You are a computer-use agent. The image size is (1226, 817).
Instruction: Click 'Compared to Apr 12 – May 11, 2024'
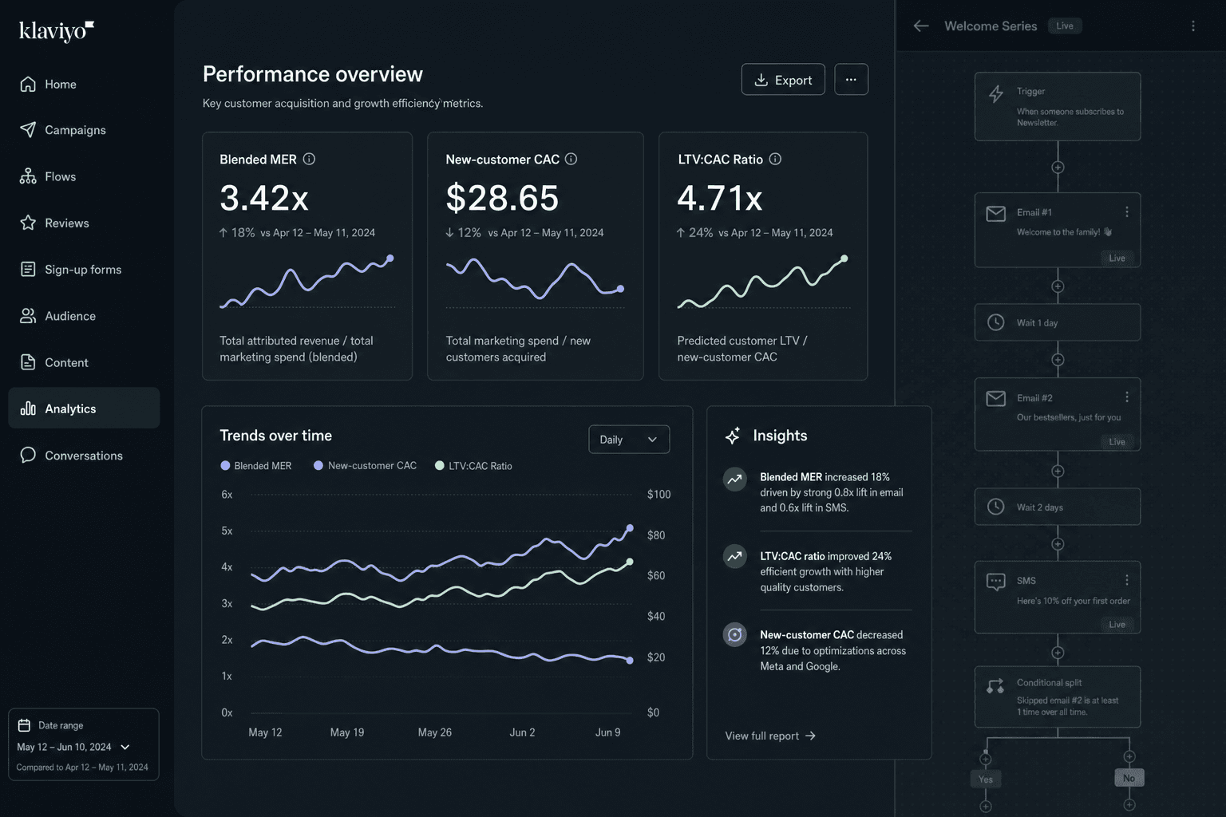click(x=82, y=768)
